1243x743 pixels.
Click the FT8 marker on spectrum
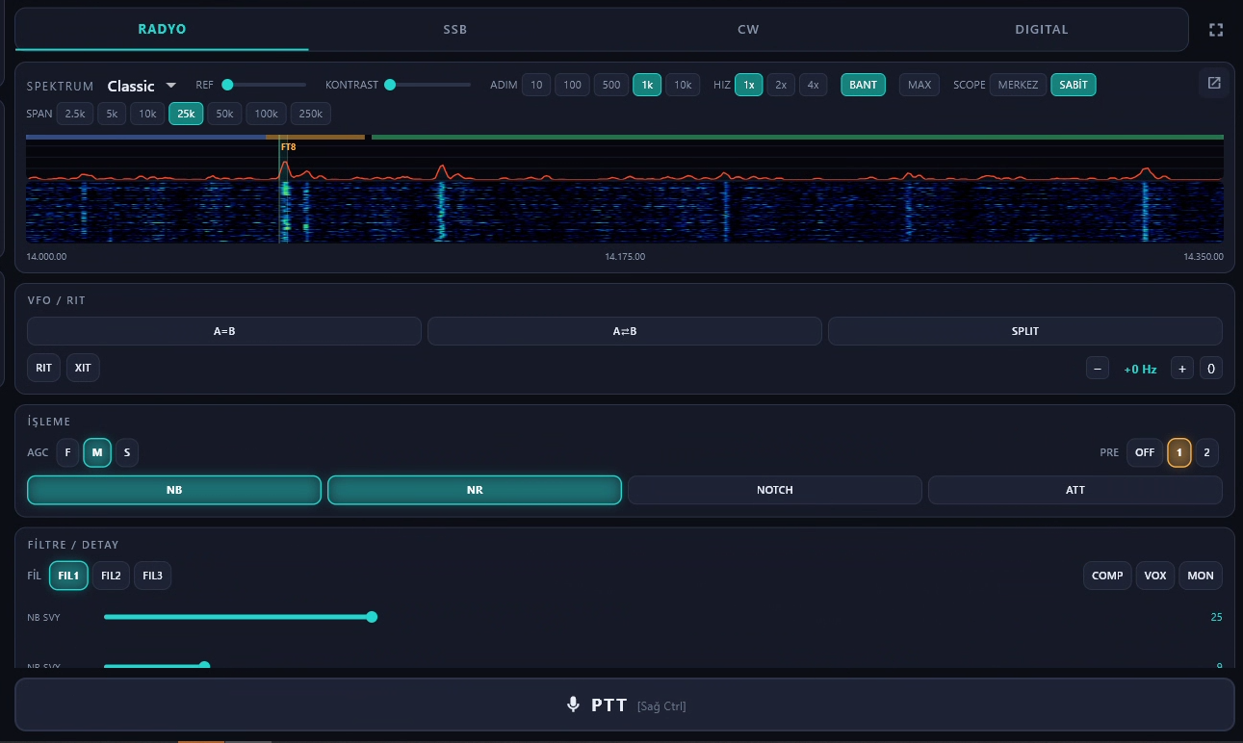click(288, 147)
